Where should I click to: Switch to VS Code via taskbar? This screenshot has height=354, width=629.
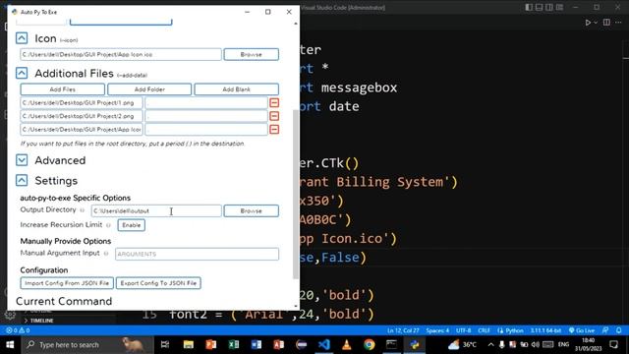(324, 344)
